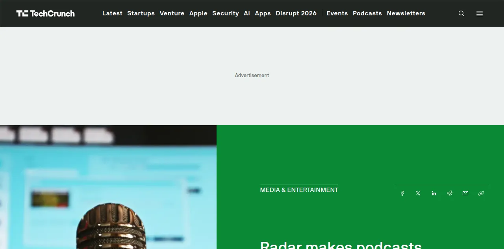Open AI nav item
504x249 pixels.
tap(247, 13)
